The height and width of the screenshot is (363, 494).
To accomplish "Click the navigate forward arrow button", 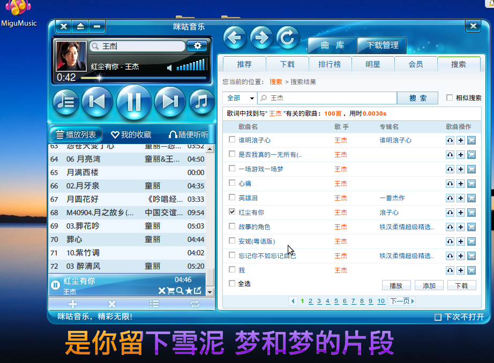I will (x=261, y=38).
